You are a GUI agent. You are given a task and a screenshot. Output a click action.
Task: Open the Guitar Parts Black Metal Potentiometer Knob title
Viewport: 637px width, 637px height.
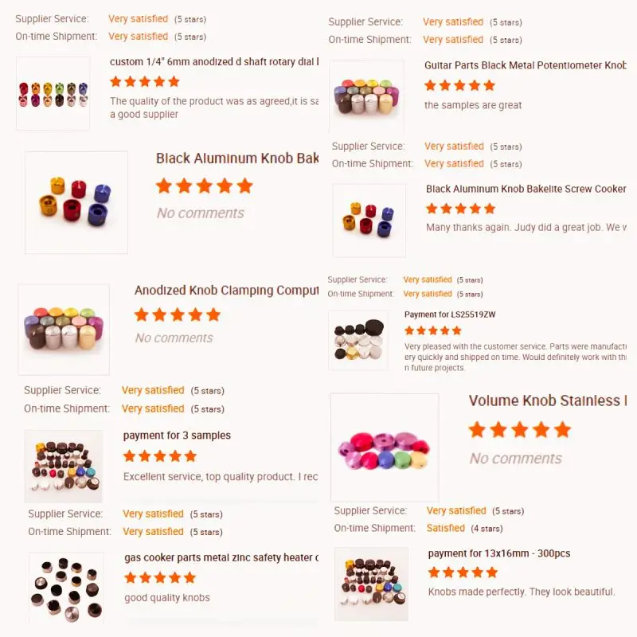(525, 65)
